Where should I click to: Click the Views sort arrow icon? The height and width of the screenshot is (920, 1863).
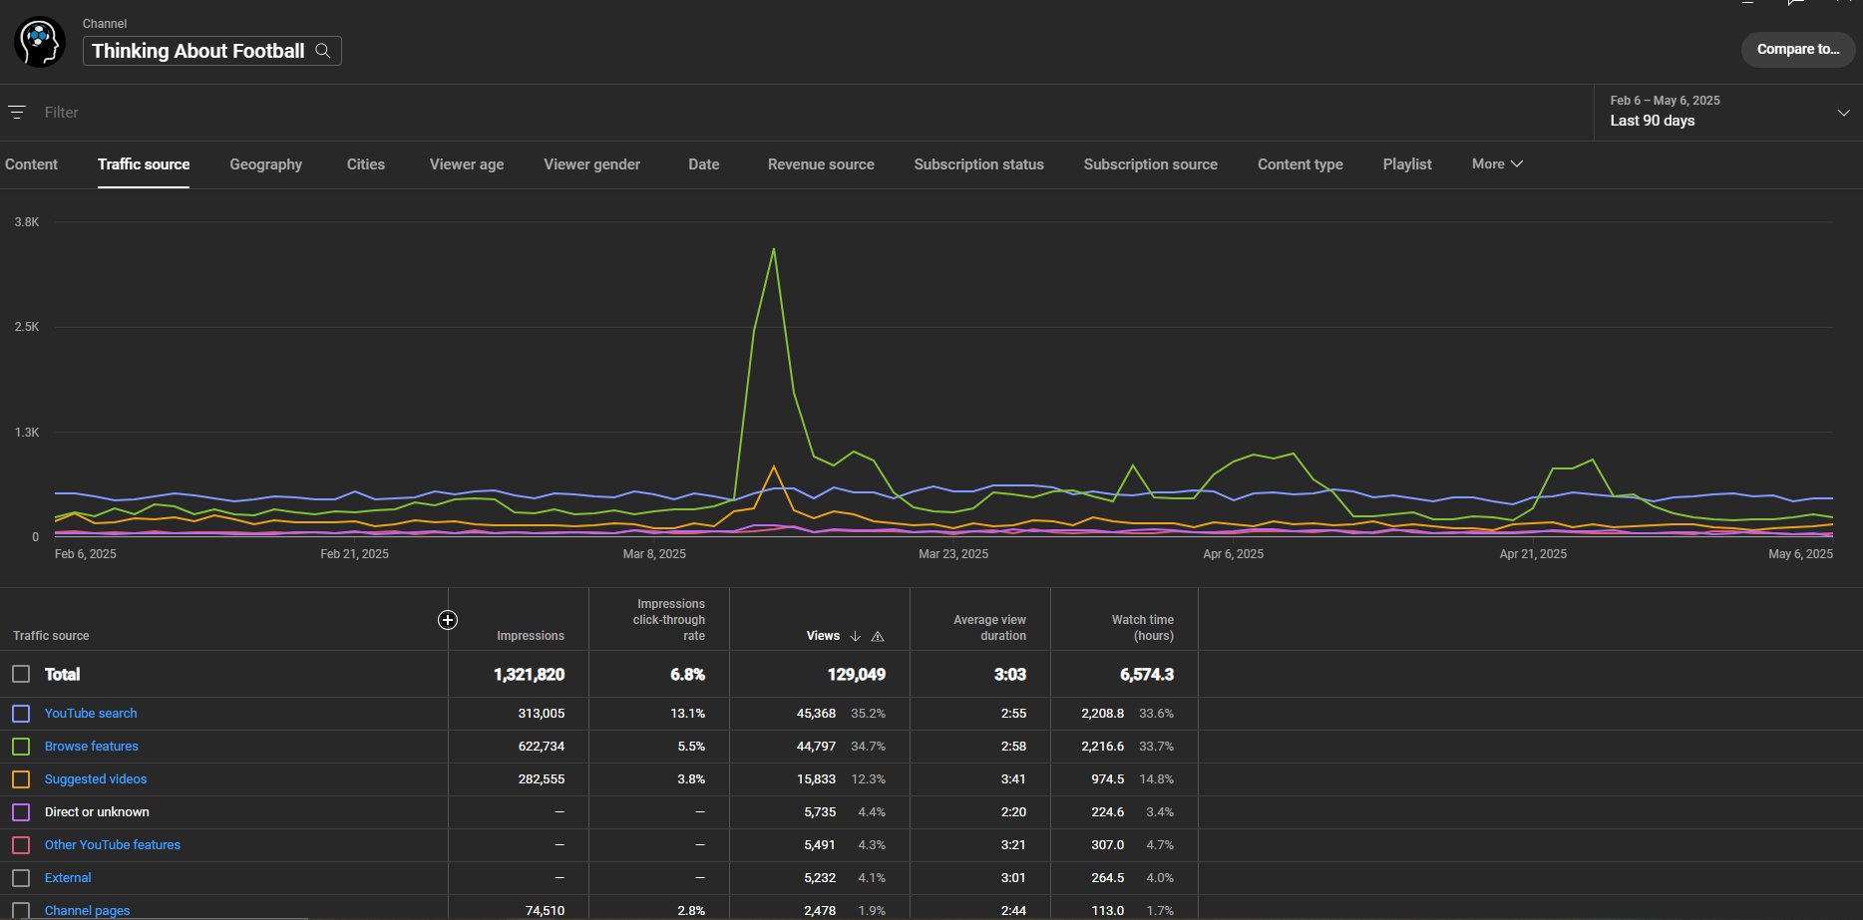(855, 636)
